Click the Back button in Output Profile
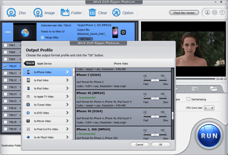 [x=29, y=63]
